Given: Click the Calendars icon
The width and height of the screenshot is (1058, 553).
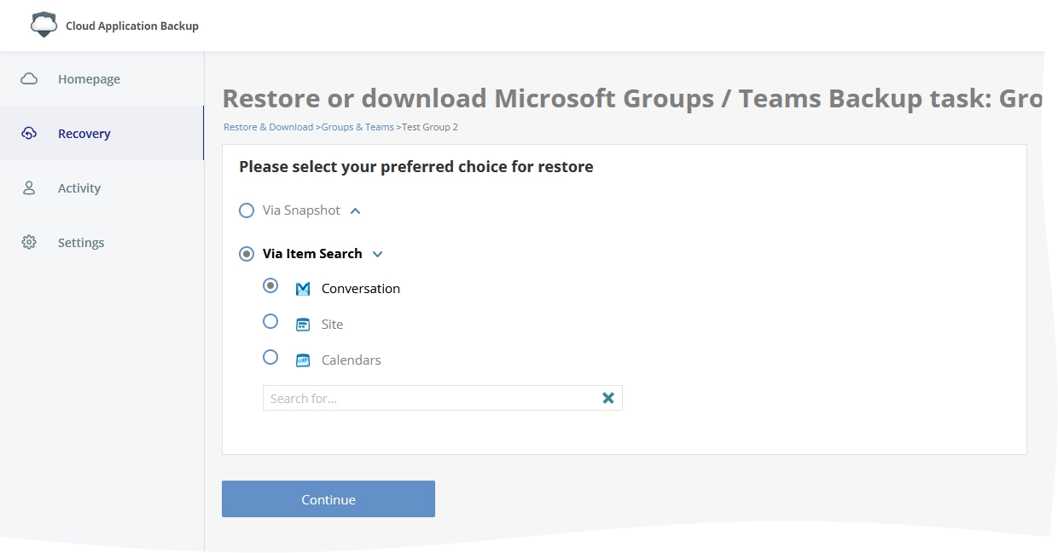Looking at the screenshot, I should click(303, 360).
